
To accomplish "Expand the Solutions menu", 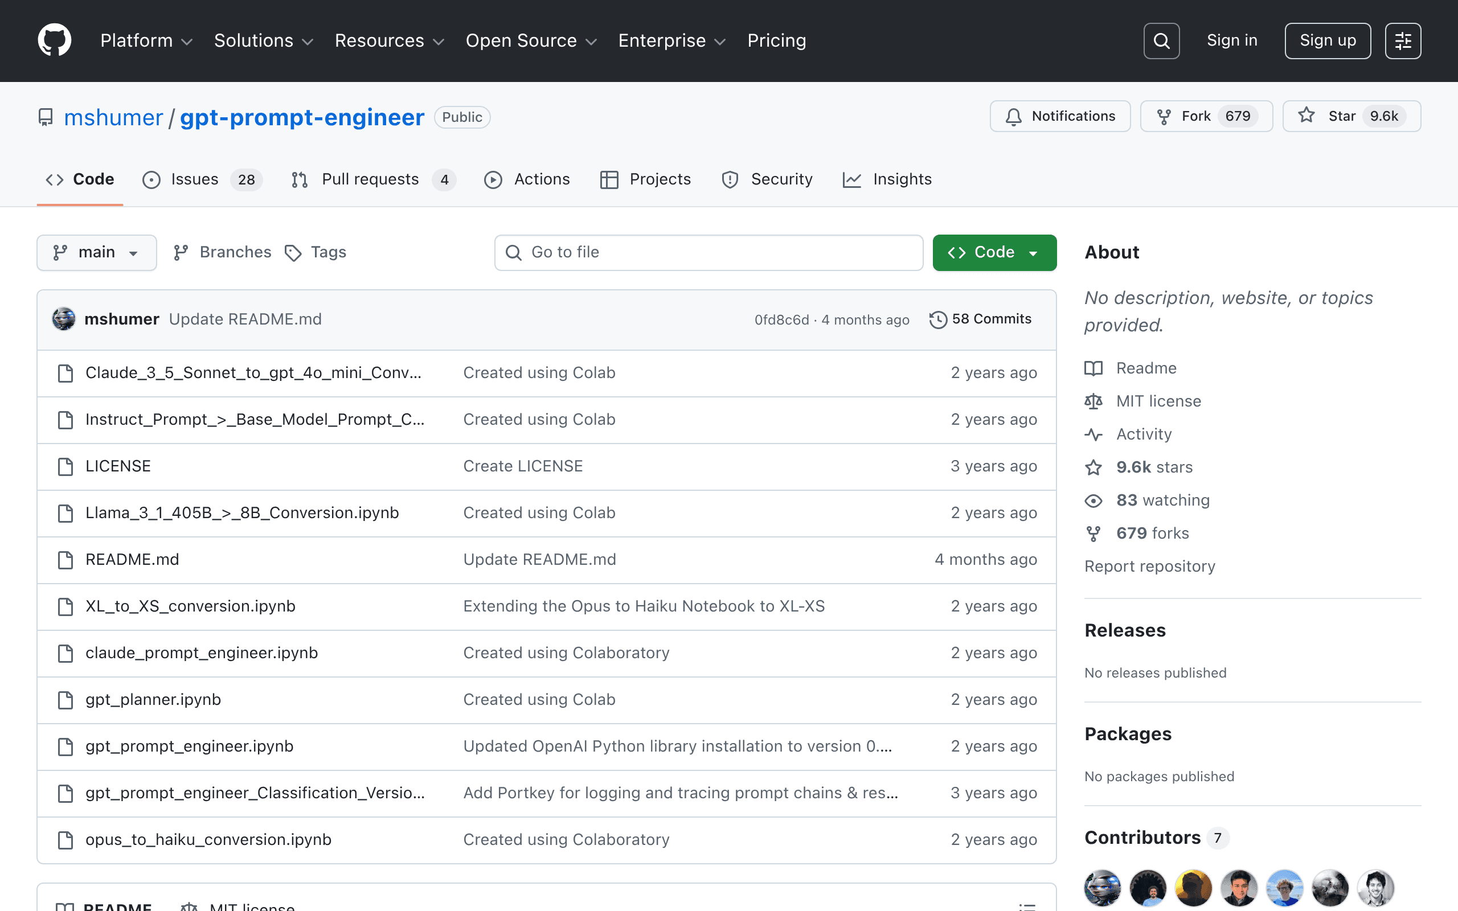I will coord(264,40).
